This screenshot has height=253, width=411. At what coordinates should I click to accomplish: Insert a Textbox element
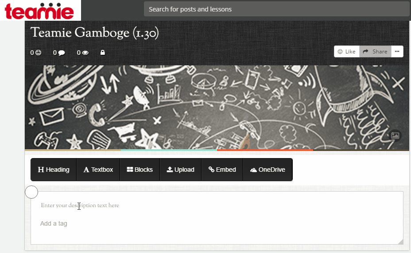98,170
